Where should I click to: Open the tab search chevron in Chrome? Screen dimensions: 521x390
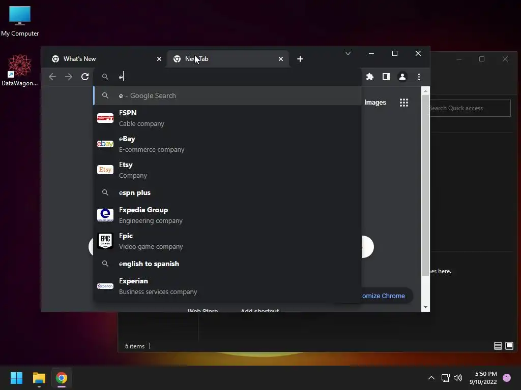click(x=348, y=53)
